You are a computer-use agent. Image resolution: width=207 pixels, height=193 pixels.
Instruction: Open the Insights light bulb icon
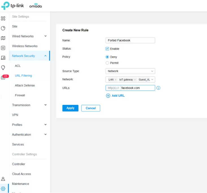(x=3, y=68)
